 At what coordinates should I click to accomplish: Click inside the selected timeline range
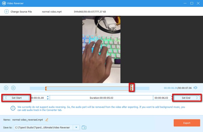coord(89,88)
